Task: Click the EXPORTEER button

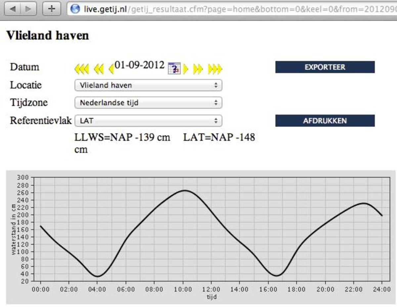Action: point(325,67)
